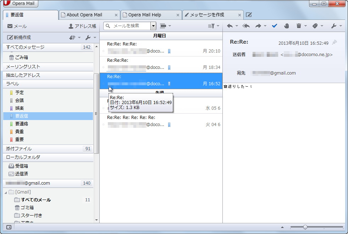The height and width of the screenshot is (234, 348).
Task: Click the list view layout icon
Action: pyautogui.click(x=163, y=26)
